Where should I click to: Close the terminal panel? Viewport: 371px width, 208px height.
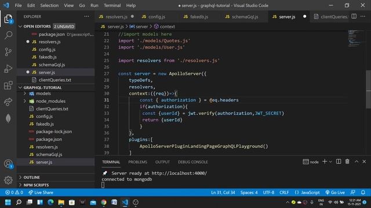click(x=365, y=162)
